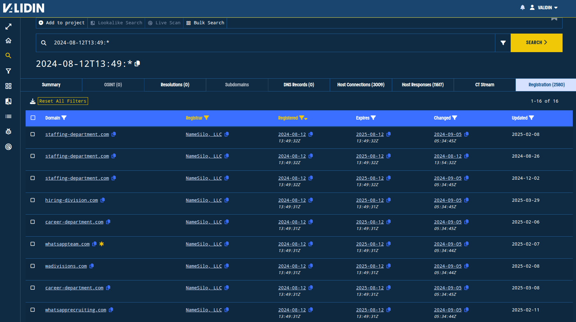The height and width of the screenshot is (322, 576).
Task: Open the projects grid icon in sidebar
Action: click(x=9, y=86)
